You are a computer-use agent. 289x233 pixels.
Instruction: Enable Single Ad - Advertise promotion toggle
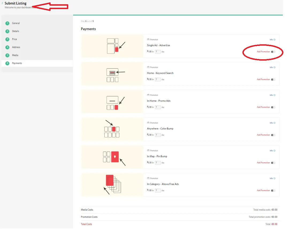point(273,52)
